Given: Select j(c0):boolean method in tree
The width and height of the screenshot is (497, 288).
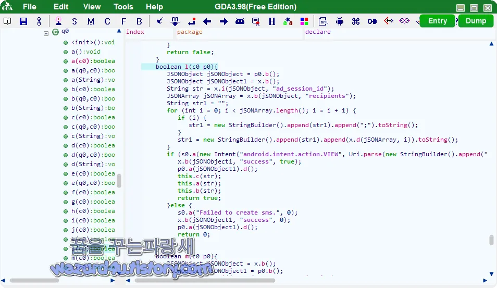Looking at the screenshot, I should pos(93,230).
